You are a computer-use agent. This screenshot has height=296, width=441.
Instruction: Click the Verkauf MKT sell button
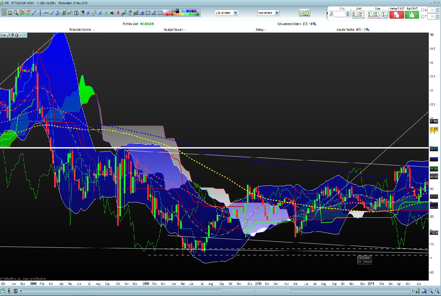pos(396,15)
